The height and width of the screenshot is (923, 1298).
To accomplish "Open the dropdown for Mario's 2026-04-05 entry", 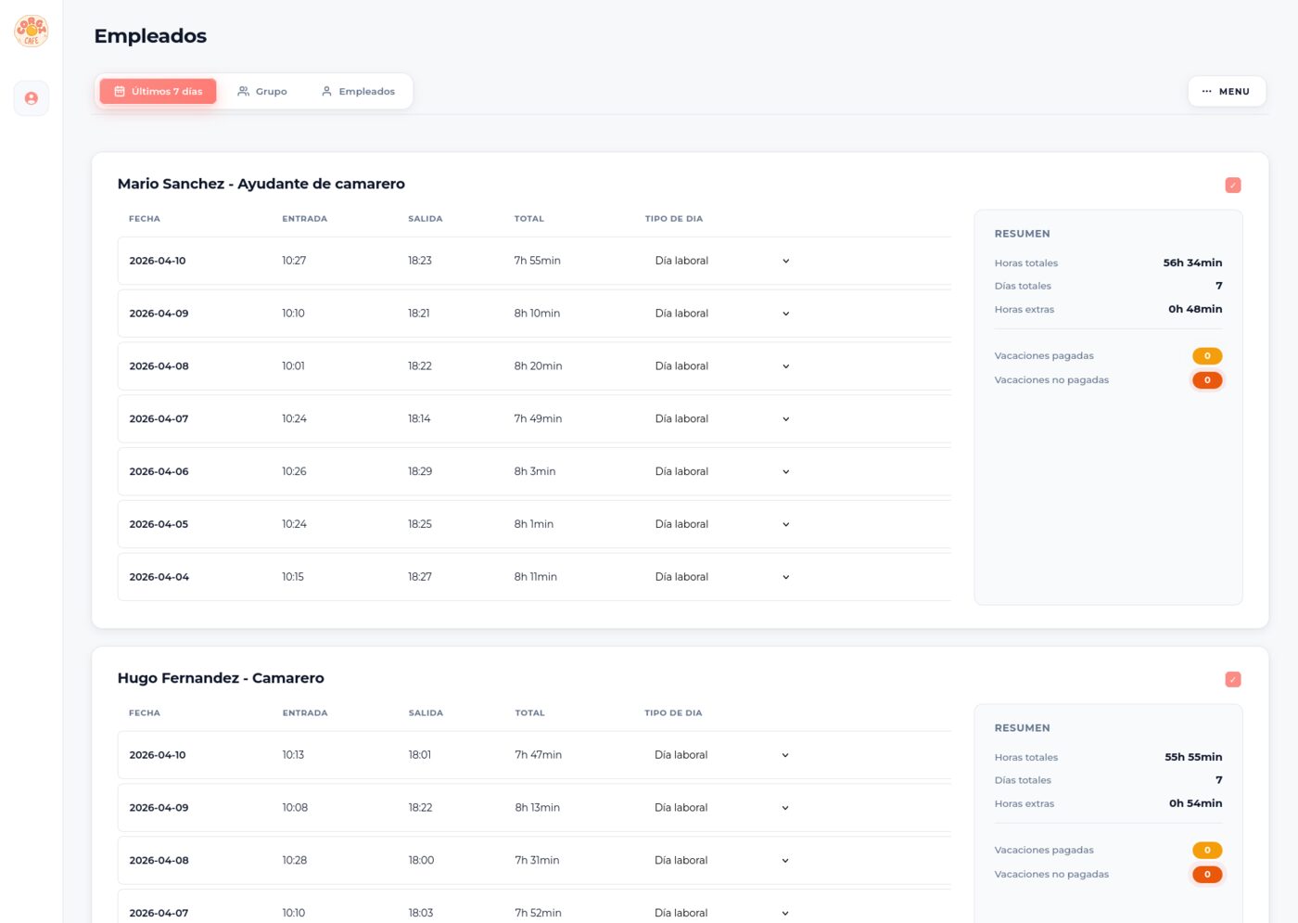I will coord(785,524).
